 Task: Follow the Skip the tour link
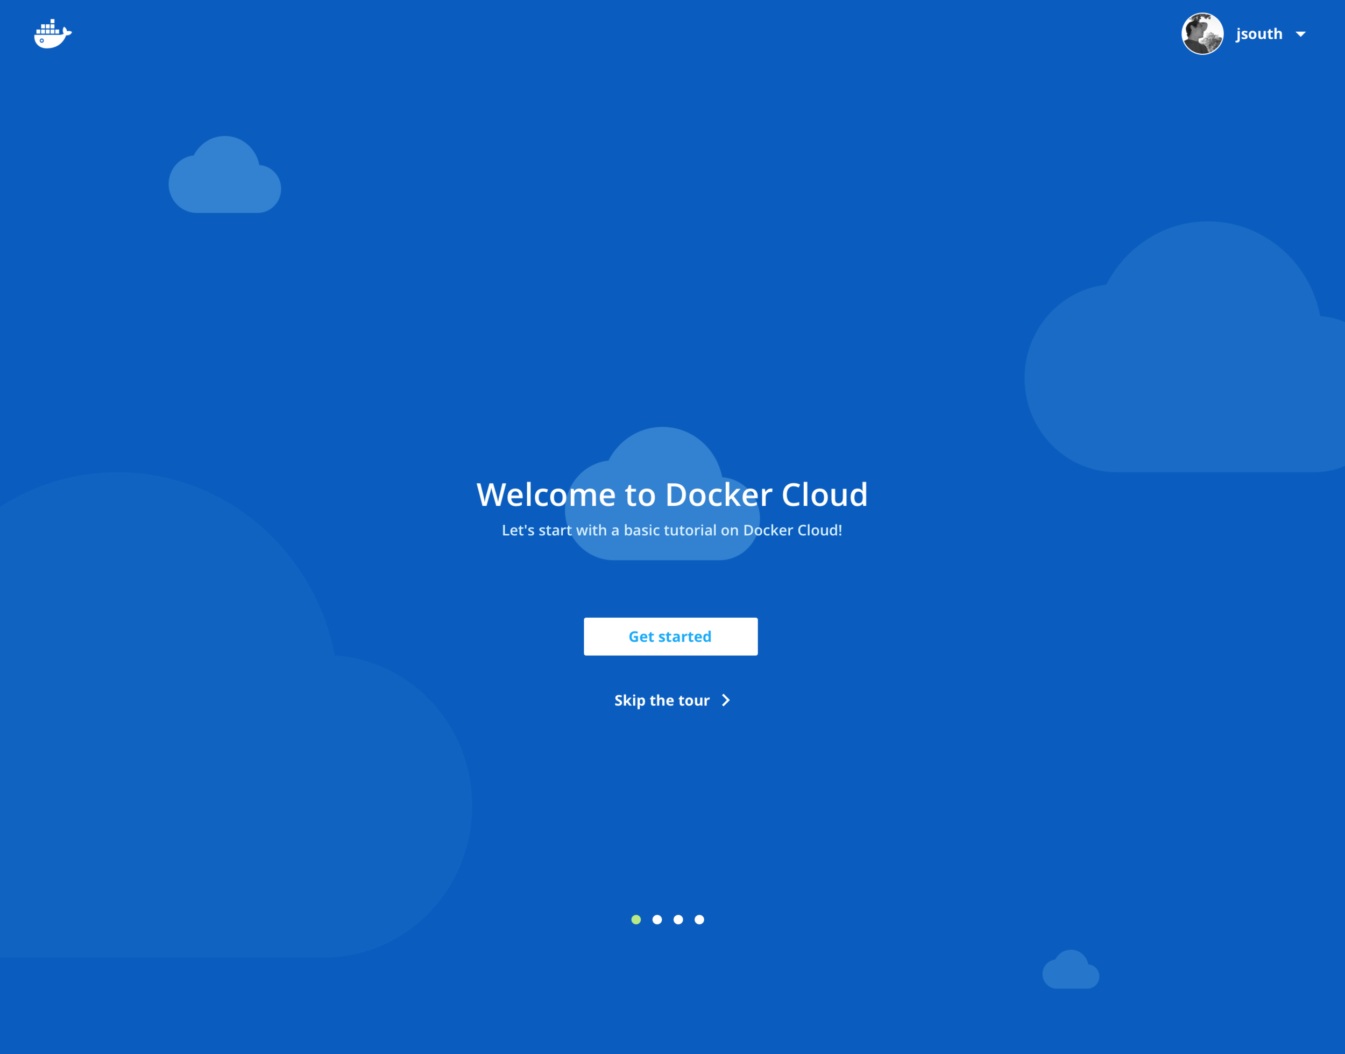(662, 701)
